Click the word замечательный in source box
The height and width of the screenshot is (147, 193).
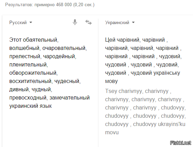tap(69, 98)
